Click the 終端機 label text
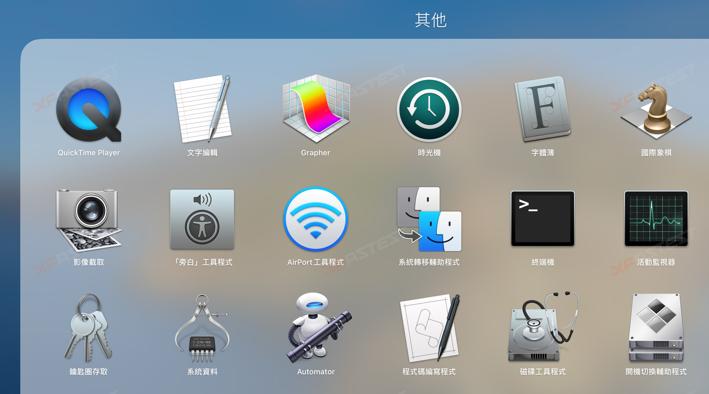Screen dimensions: 709x394 (x=543, y=262)
